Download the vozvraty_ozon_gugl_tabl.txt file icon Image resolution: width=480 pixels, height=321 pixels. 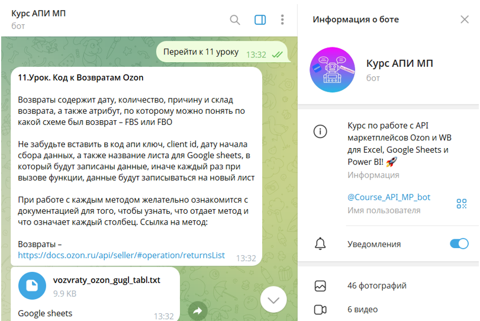32,286
